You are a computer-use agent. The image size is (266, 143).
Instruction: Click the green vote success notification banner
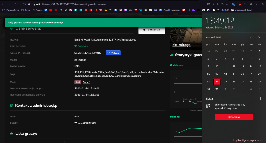pos(103,23)
